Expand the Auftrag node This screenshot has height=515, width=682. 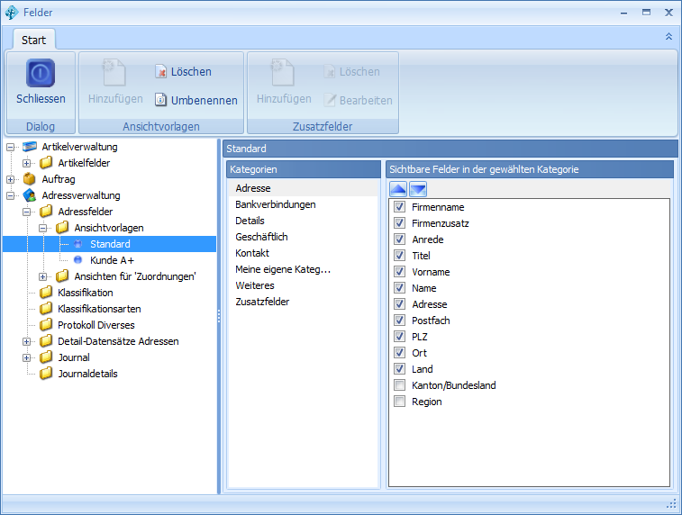(x=11, y=179)
